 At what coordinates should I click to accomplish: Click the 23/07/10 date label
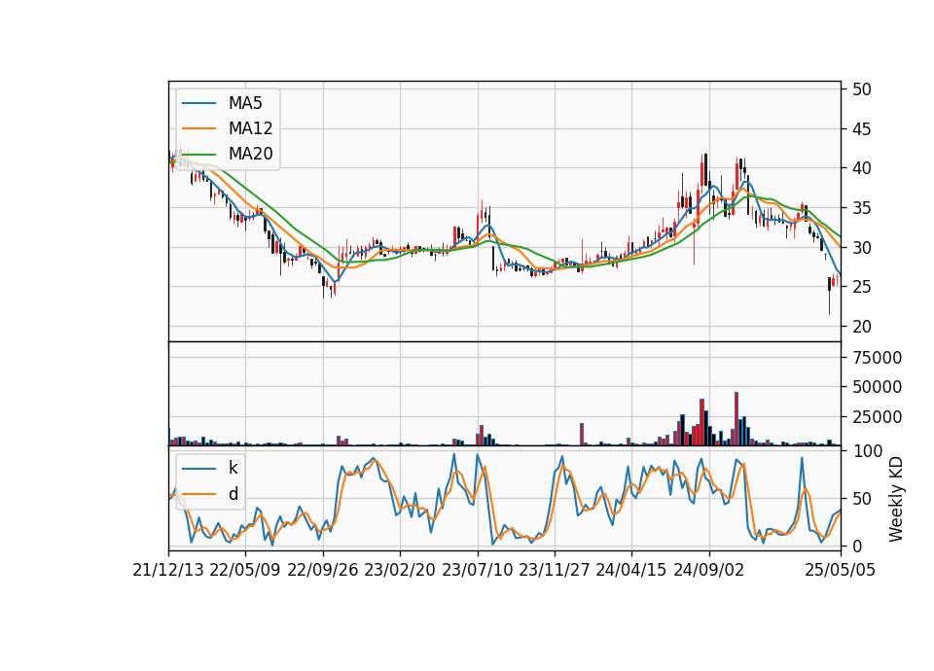[477, 570]
